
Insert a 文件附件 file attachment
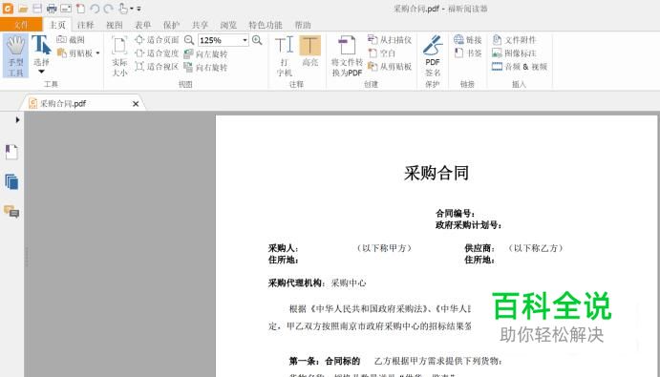[x=514, y=39]
